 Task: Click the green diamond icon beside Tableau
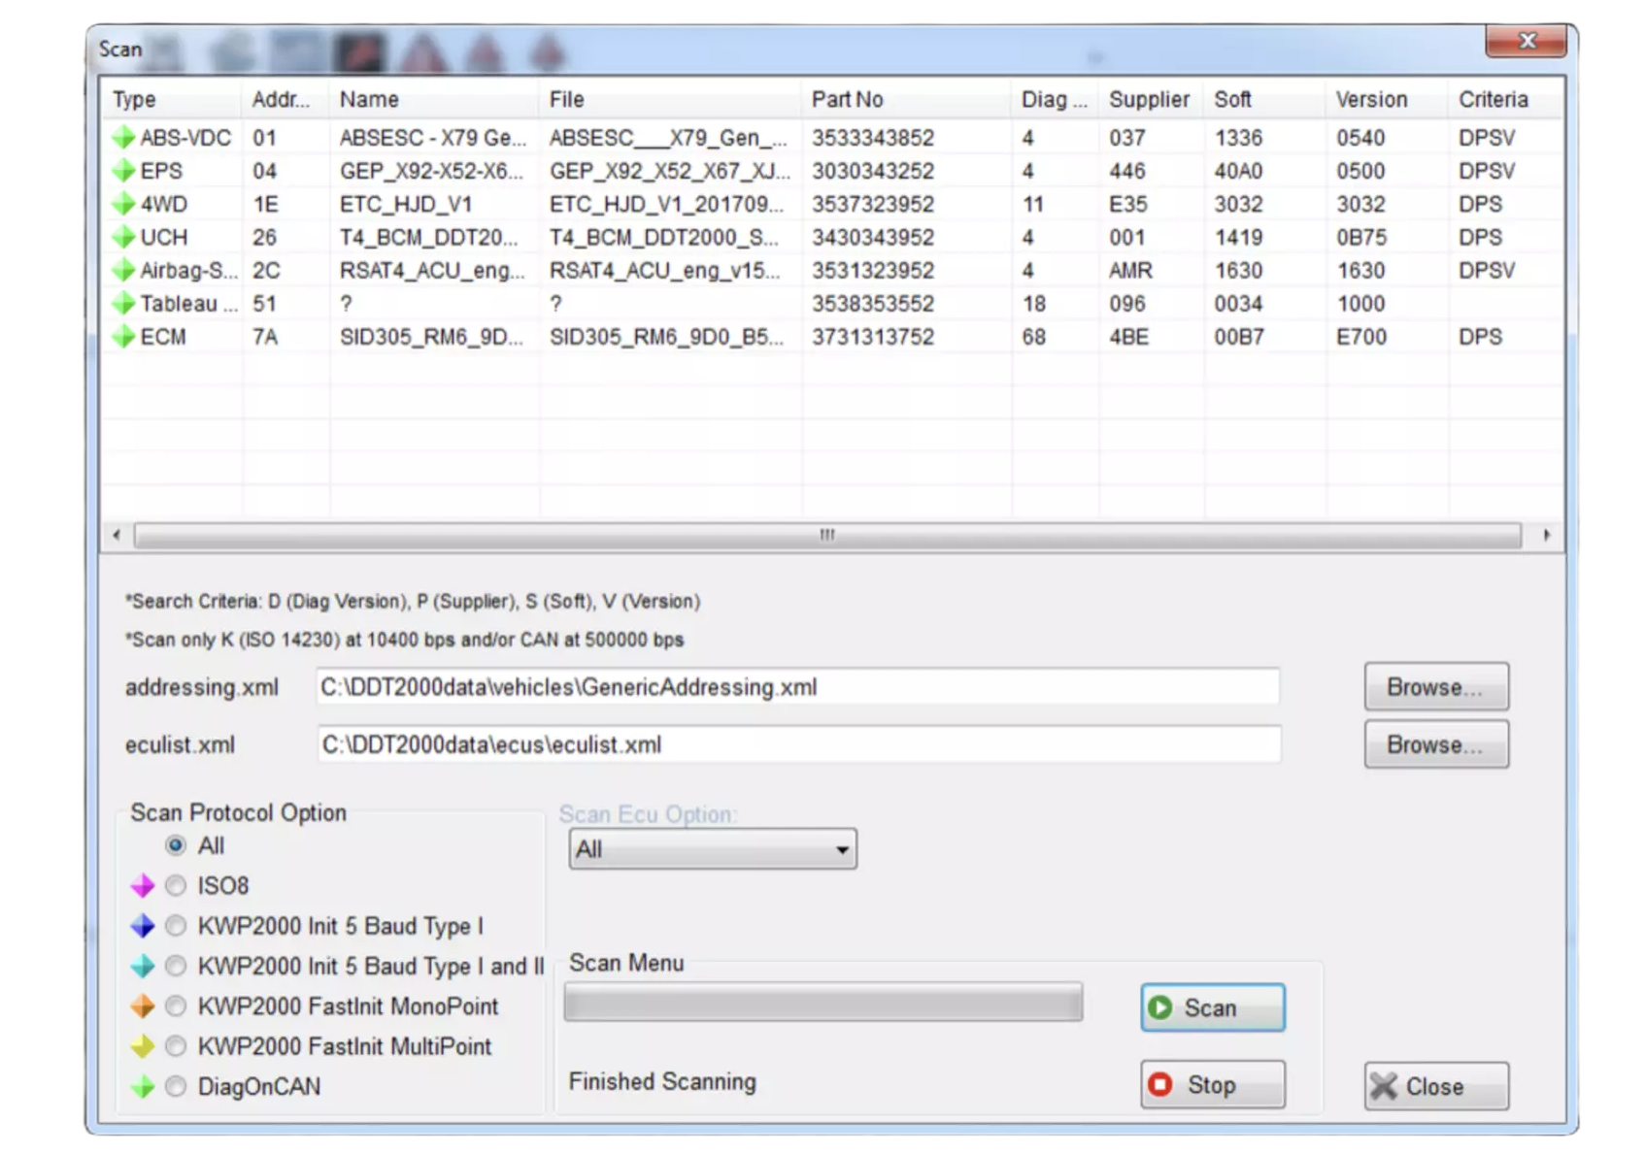tap(123, 303)
